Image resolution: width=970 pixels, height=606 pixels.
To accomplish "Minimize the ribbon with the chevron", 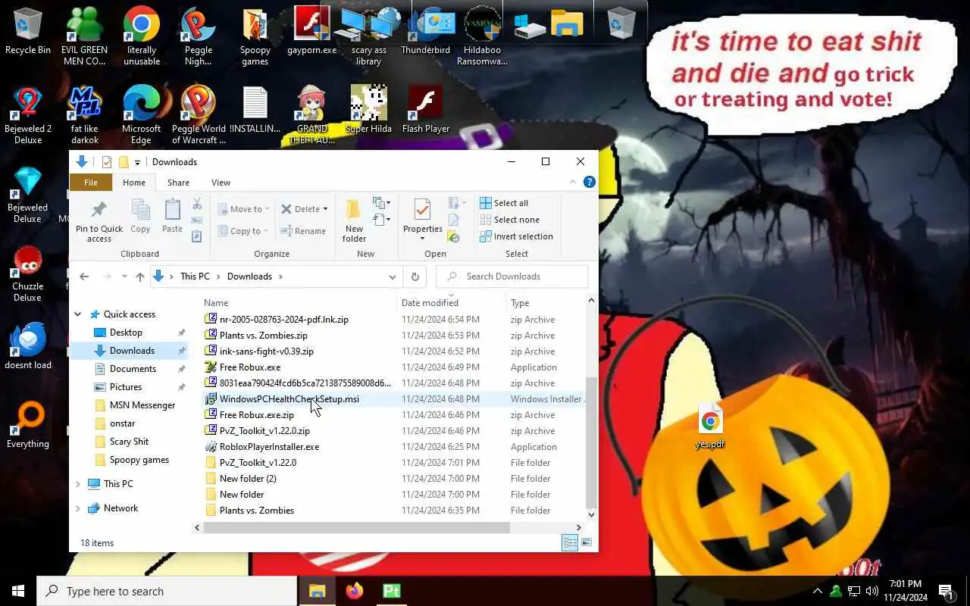I will click(x=573, y=183).
